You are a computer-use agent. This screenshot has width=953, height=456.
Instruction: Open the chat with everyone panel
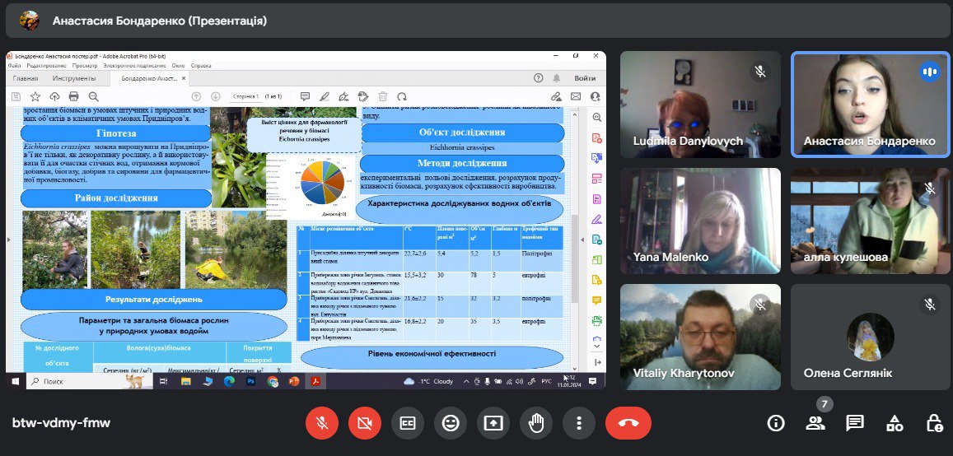coord(855,423)
